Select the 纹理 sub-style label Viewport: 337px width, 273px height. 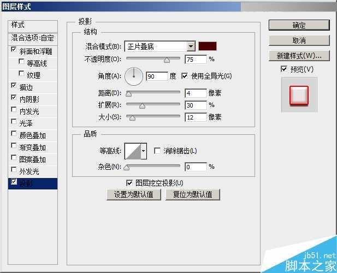(33, 75)
